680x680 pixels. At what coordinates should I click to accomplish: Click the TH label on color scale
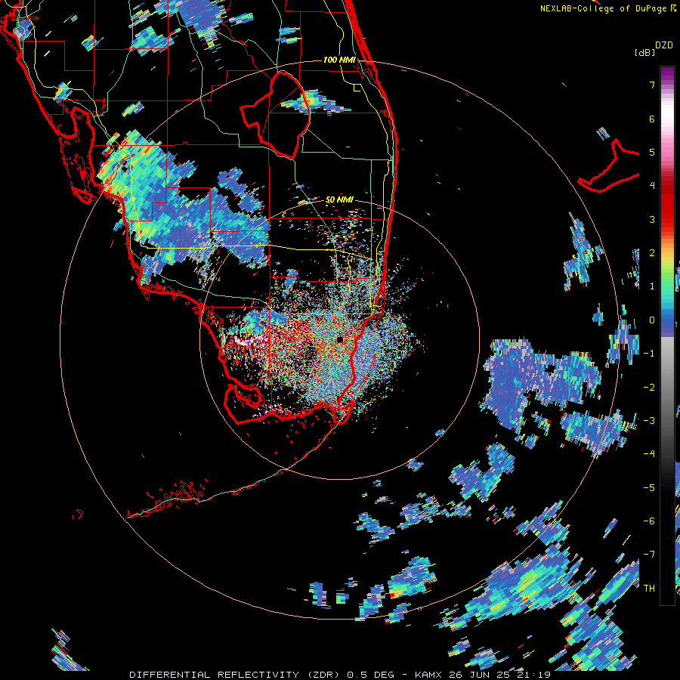(649, 589)
